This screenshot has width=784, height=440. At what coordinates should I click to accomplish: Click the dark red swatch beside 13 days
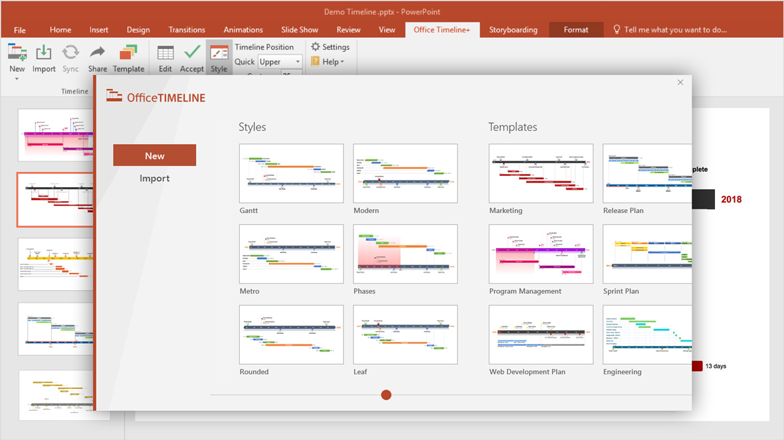coord(697,366)
